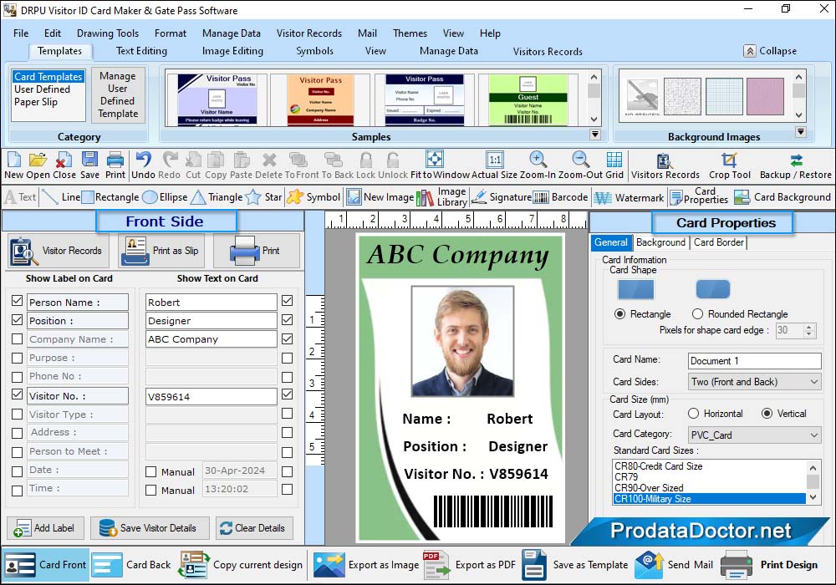The image size is (836, 585).
Task: Select the Star shape tool
Action: 263,197
